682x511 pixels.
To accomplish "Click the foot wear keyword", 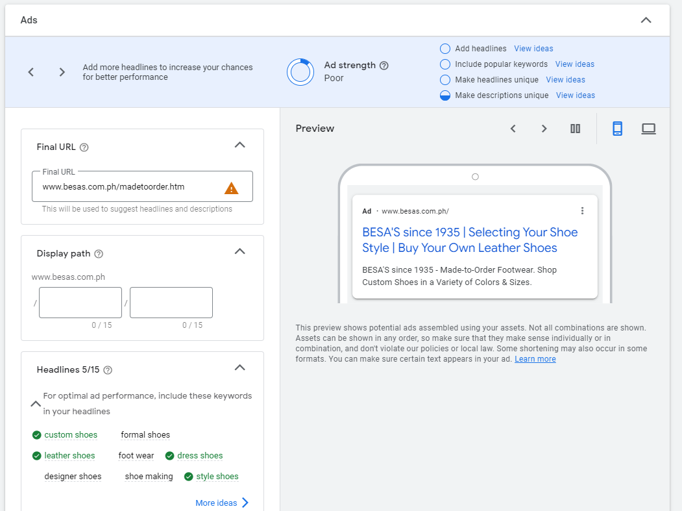I will click(x=136, y=456).
